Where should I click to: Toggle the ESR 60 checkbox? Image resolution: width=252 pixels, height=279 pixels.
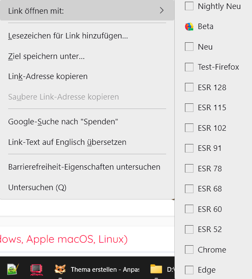pyautogui.click(x=189, y=209)
